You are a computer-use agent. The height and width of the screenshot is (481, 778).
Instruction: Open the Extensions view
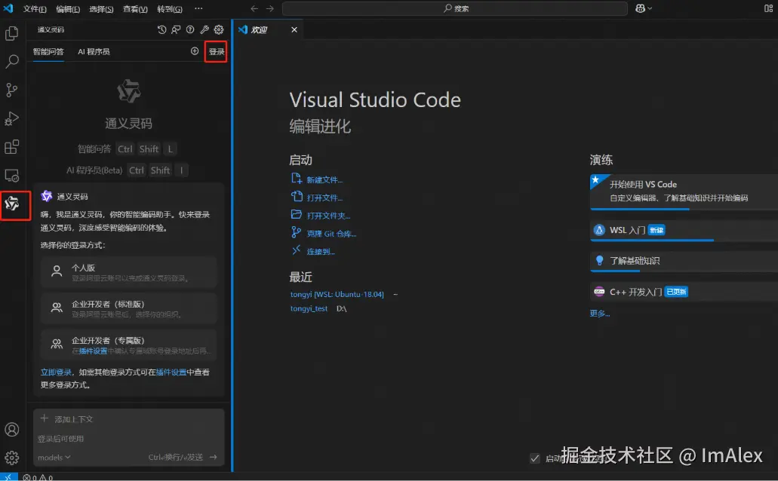(11, 147)
